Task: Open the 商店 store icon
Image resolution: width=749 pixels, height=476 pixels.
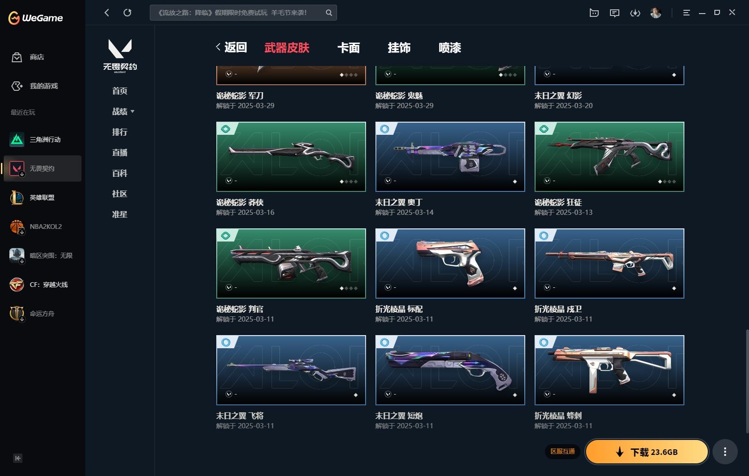Action: click(17, 57)
